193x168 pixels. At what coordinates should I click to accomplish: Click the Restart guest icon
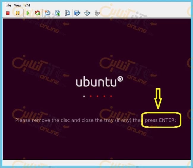pos(37,13)
